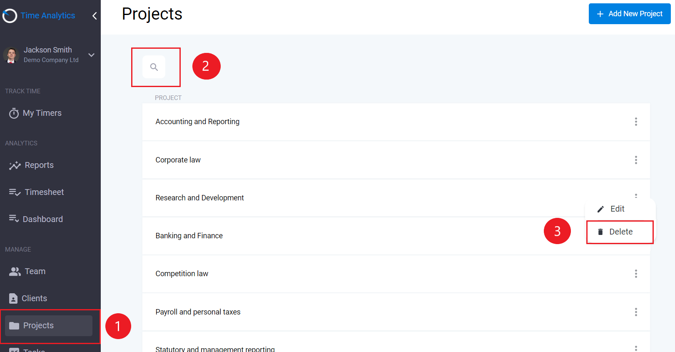The image size is (675, 352).
Task: Choose Delete from the project context menu
Action: click(620, 232)
